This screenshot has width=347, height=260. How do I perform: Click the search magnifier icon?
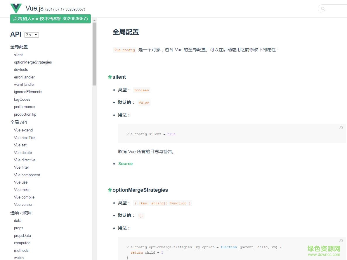point(323,9)
